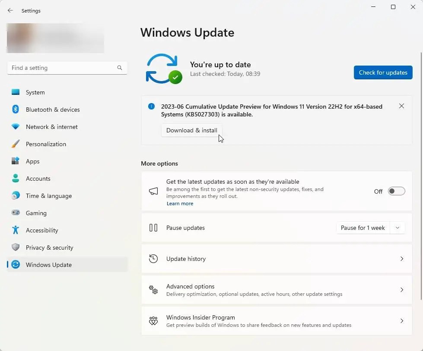Toggle on 'Get the latest updates as soon as they're available'
This screenshot has width=423, height=351.
tap(396, 191)
